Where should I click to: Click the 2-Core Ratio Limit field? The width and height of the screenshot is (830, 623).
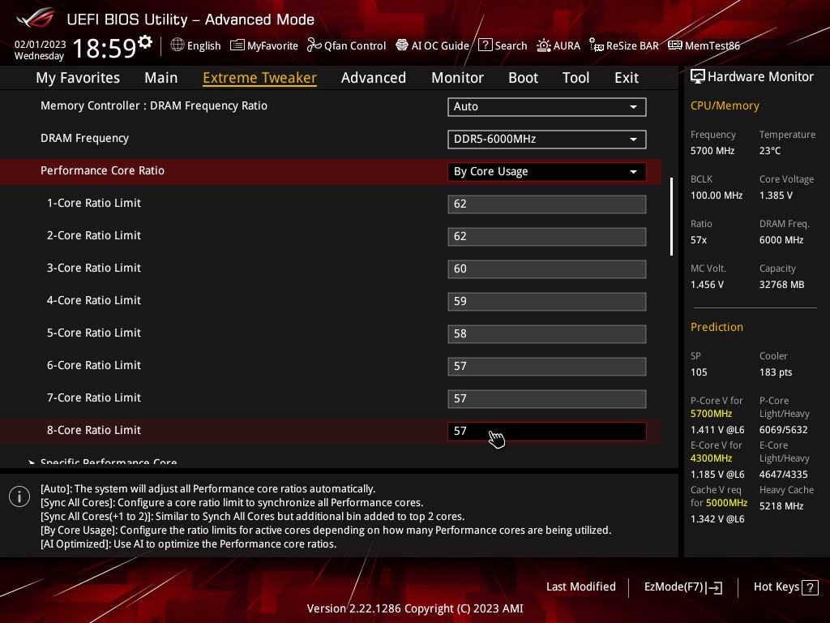(547, 236)
